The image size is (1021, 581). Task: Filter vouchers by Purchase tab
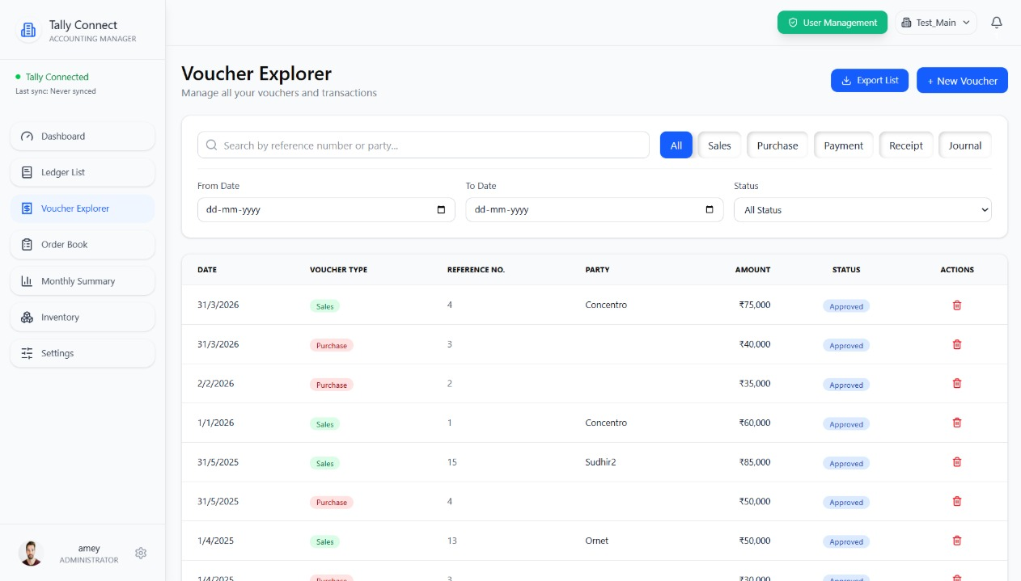(x=777, y=145)
